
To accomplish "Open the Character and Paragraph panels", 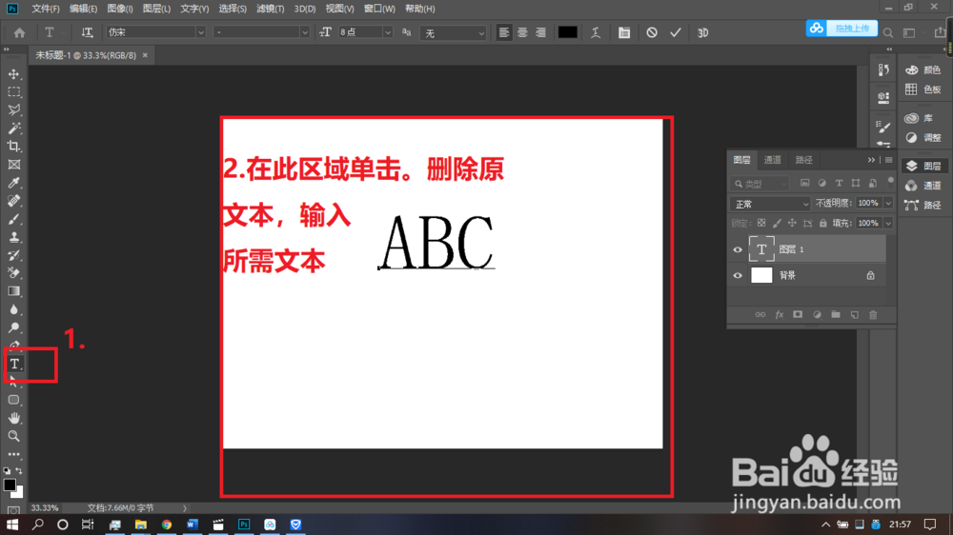I will [x=624, y=32].
